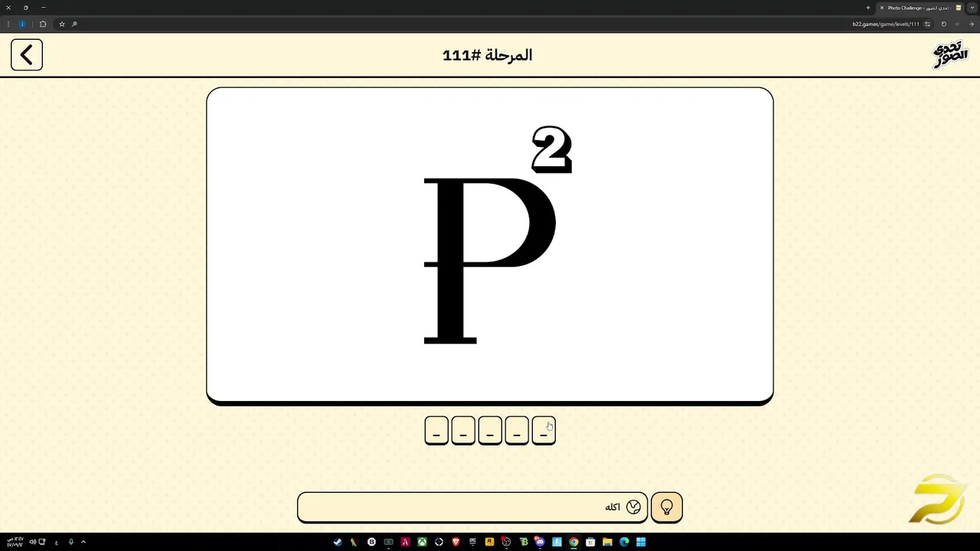Open the game logo in header
The width and height of the screenshot is (980, 551).
pos(950,55)
